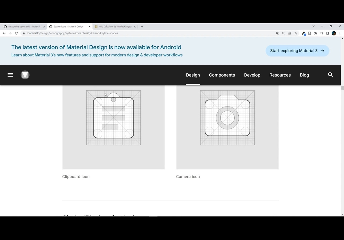Click the zoom magnifier in address bar
Viewport: 344px width, 240px height.
(284, 33)
